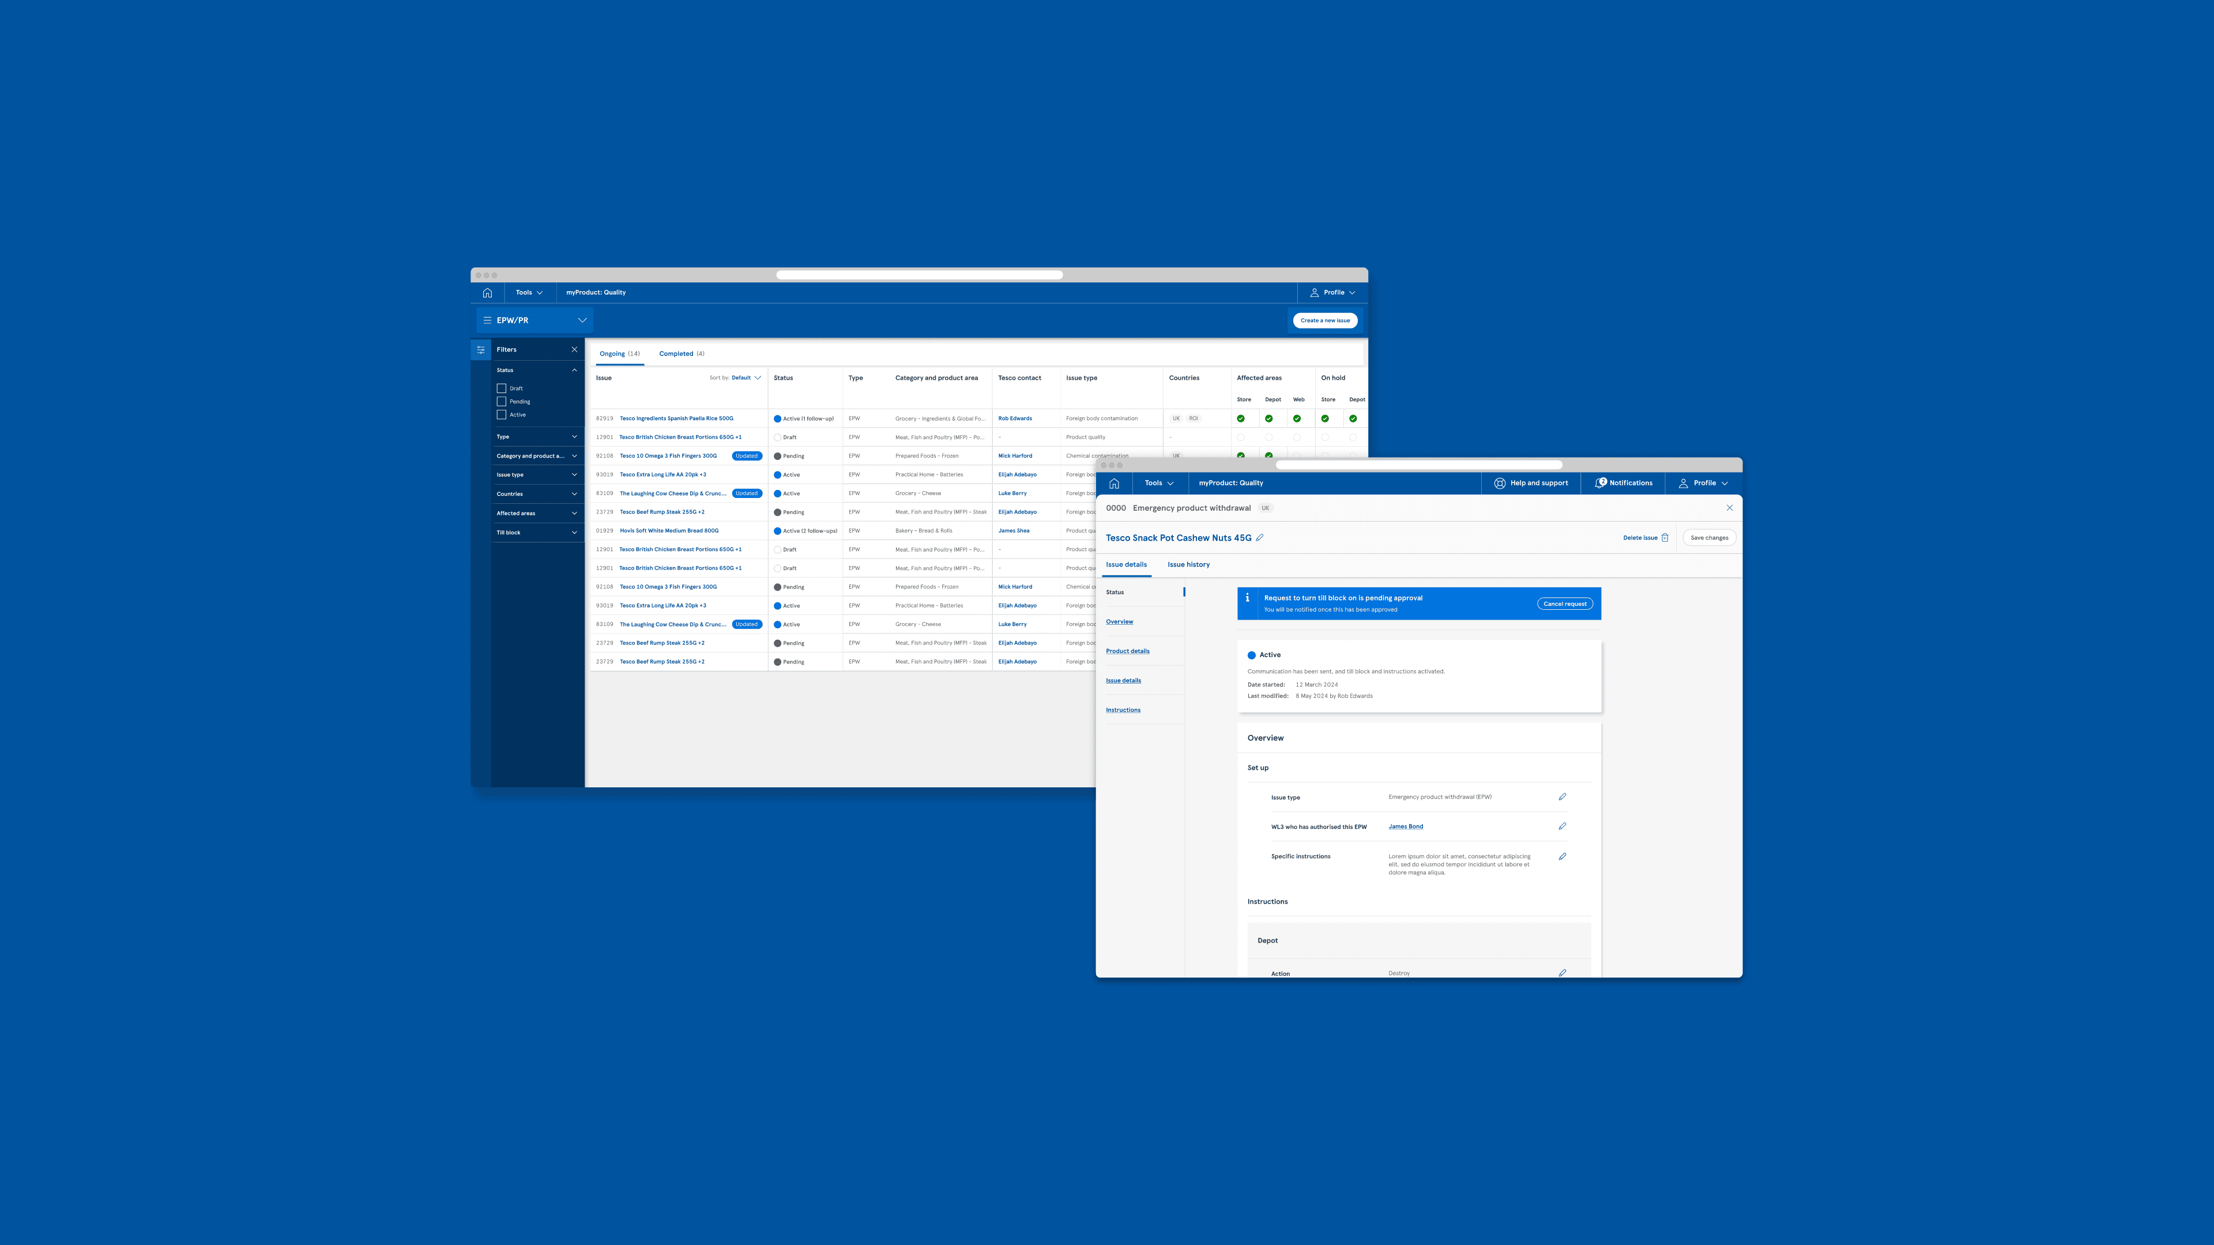The height and width of the screenshot is (1245, 2214).
Task: Click the Notifications bell icon
Action: click(x=1601, y=483)
